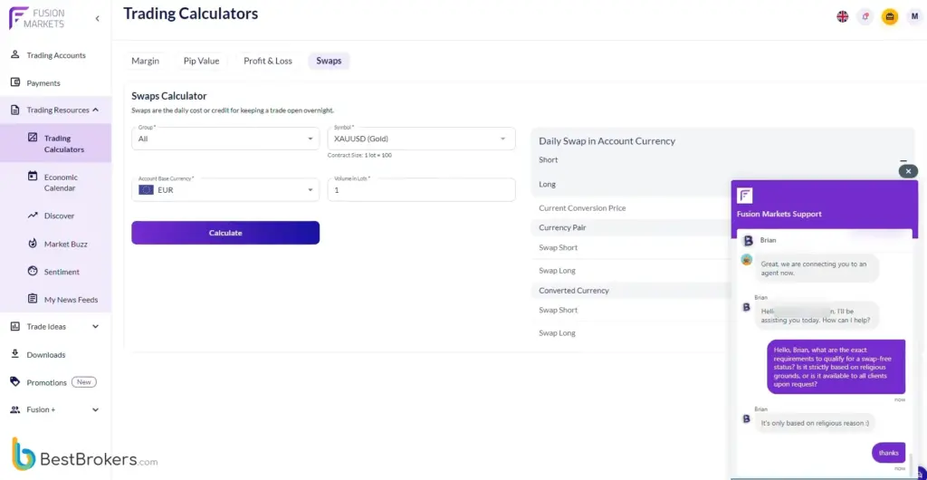Click the Trading Calculators icon in the sidebar
927x480 pixels.
[x=33, y=137]
